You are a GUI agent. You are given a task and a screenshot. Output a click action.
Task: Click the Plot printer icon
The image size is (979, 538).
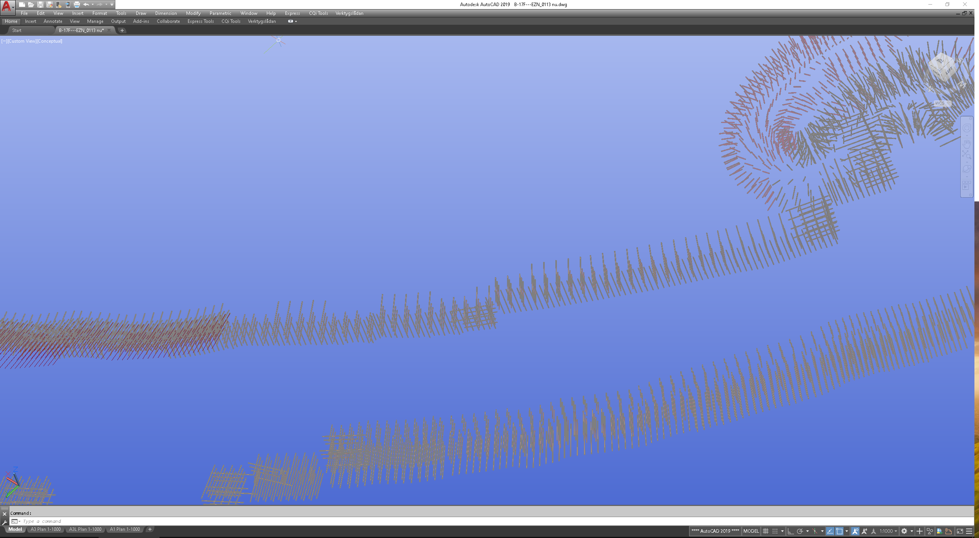point(77,5)
